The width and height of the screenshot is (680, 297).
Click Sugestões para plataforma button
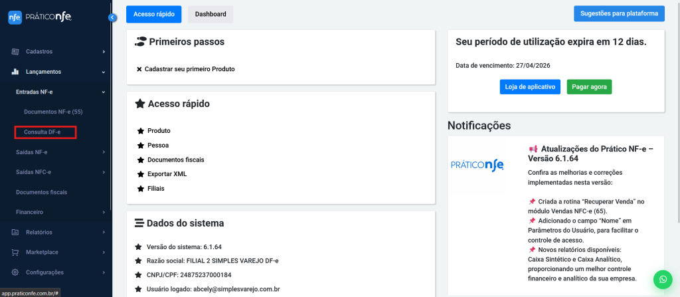point(619,13)
